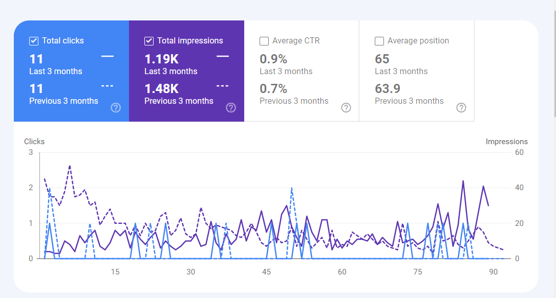556x298 pixels.
Task: Select the Average position label
Action: (418, 41)
